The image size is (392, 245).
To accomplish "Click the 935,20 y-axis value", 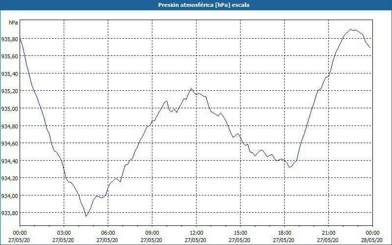I will 9,91.
